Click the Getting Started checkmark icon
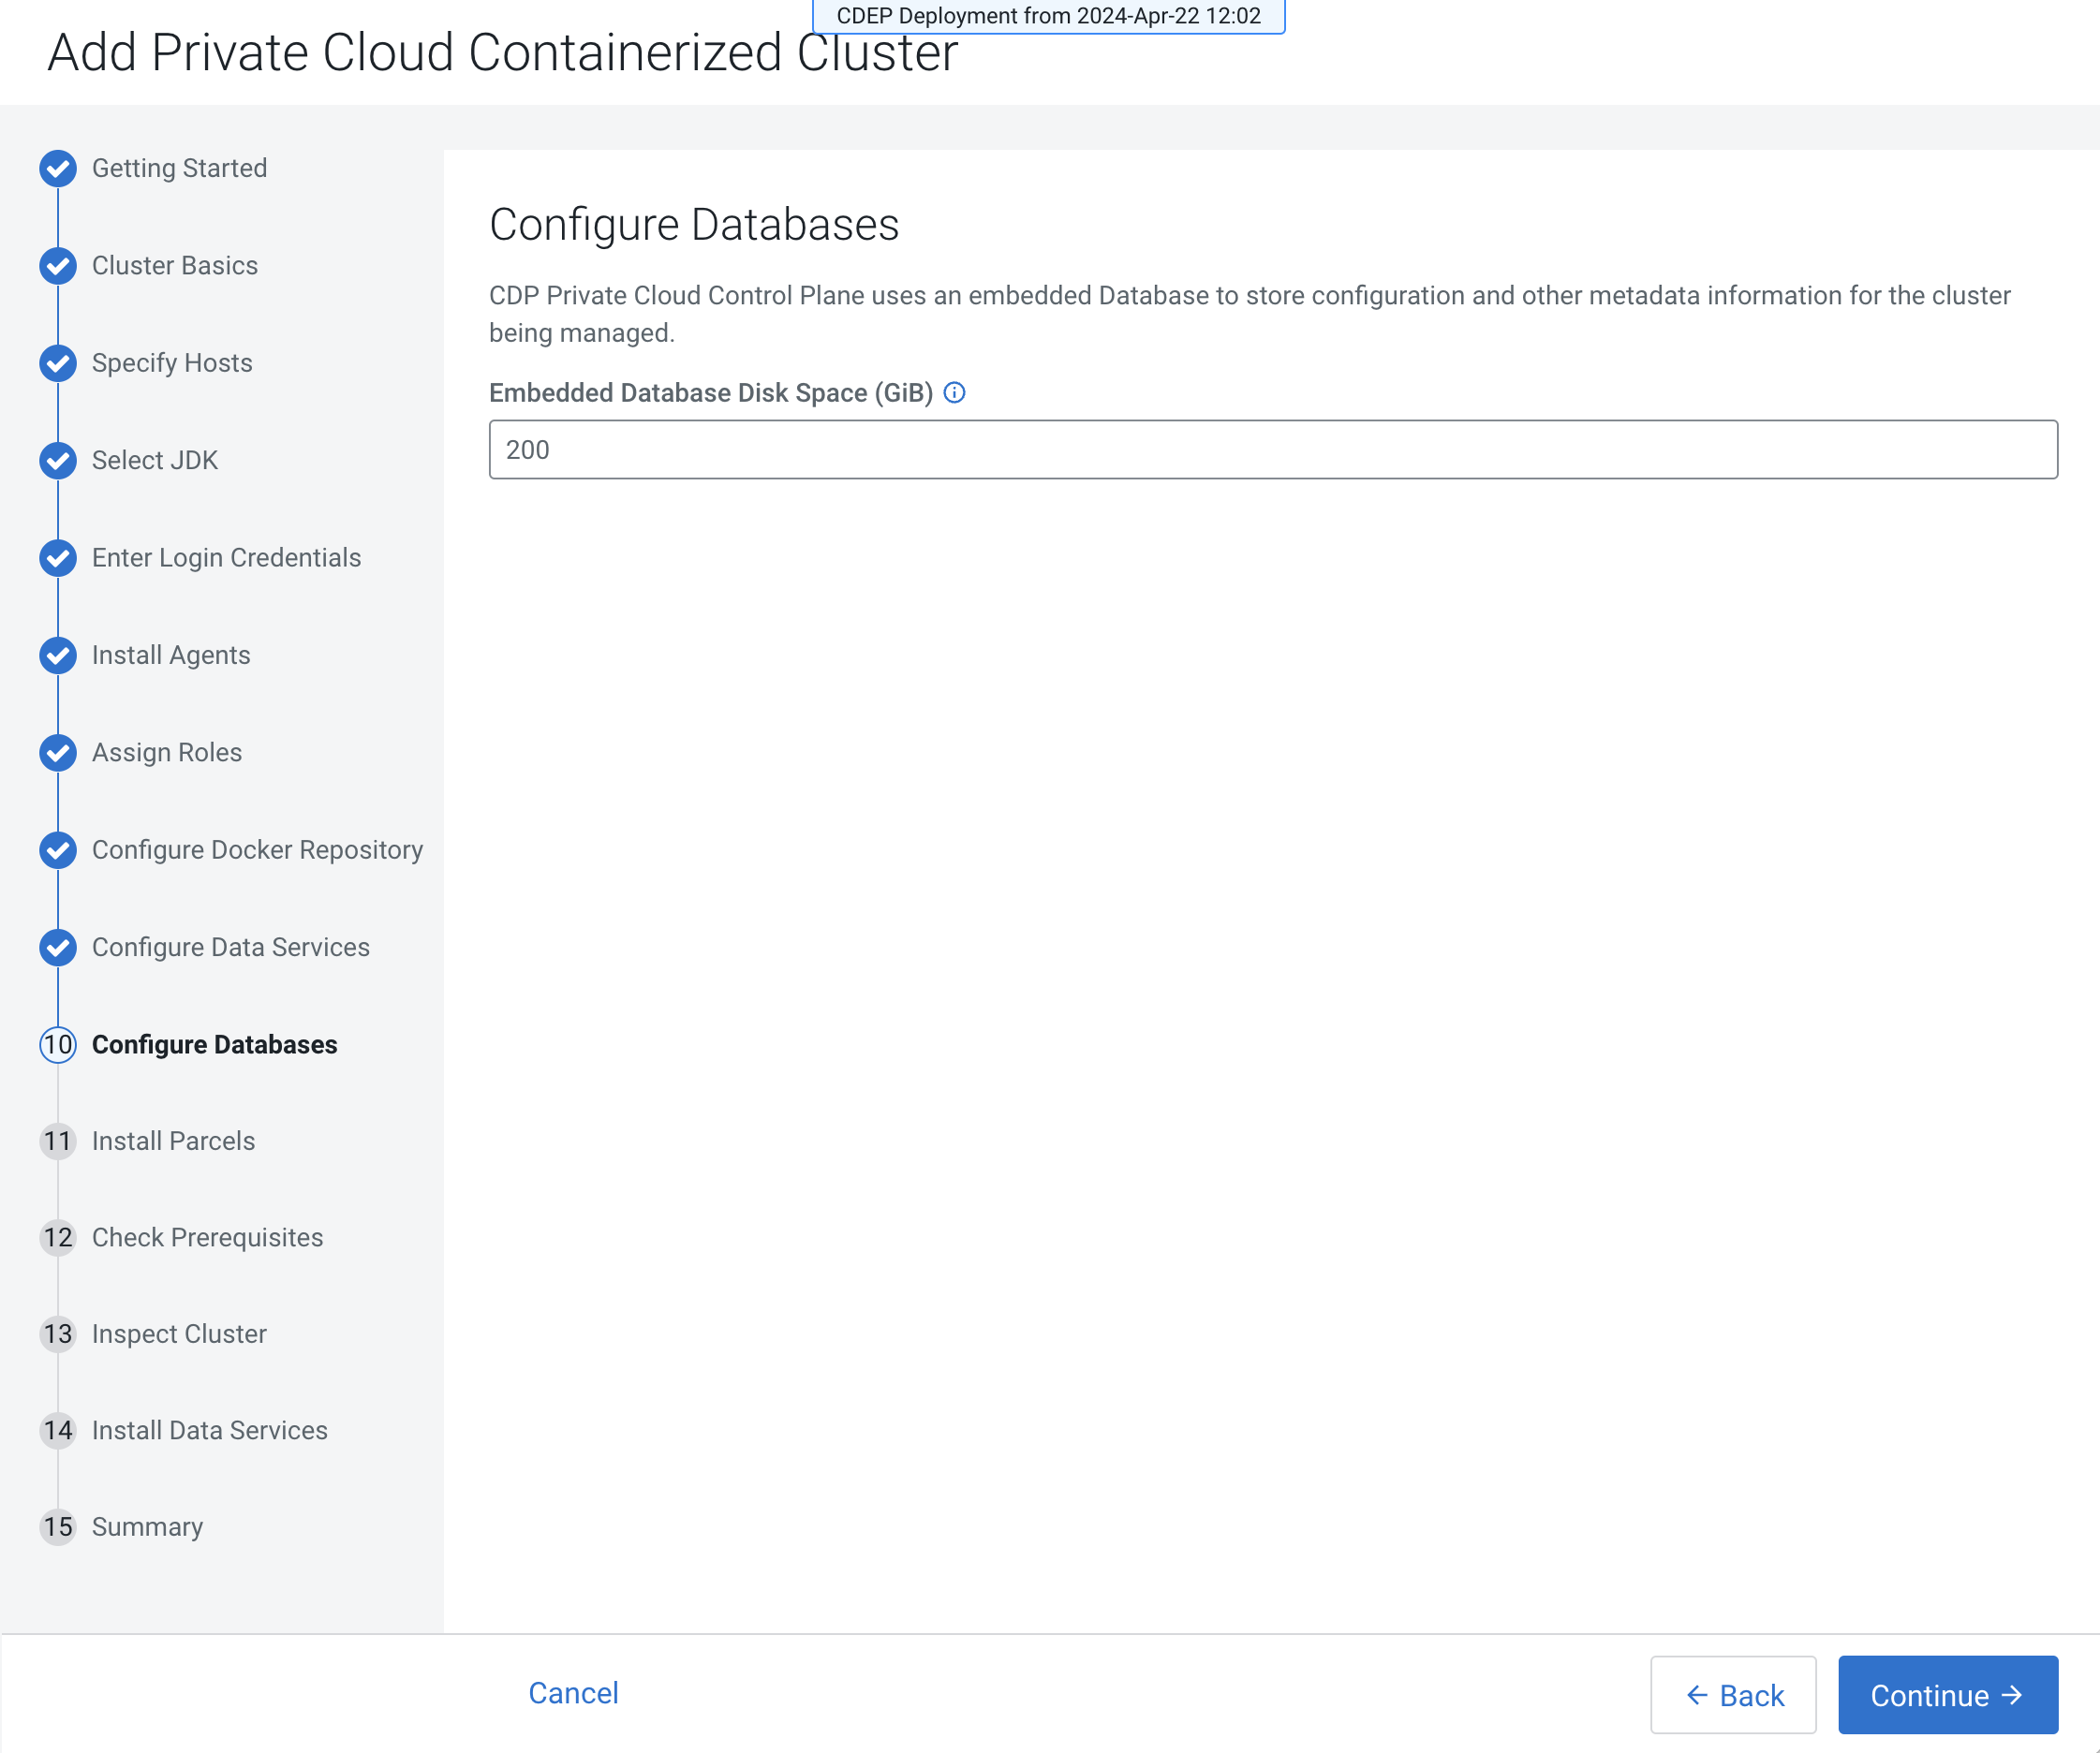Screen dimensions: 2100x1753 pyautogui.click(x=58, y=168)
